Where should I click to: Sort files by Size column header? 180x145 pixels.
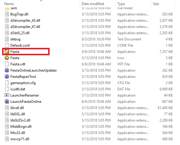pos(156,4)
